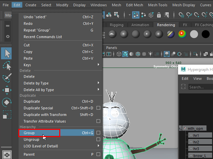
Task: Click the ramp shader rainbow sphere icon
Action: pos(182,34)
